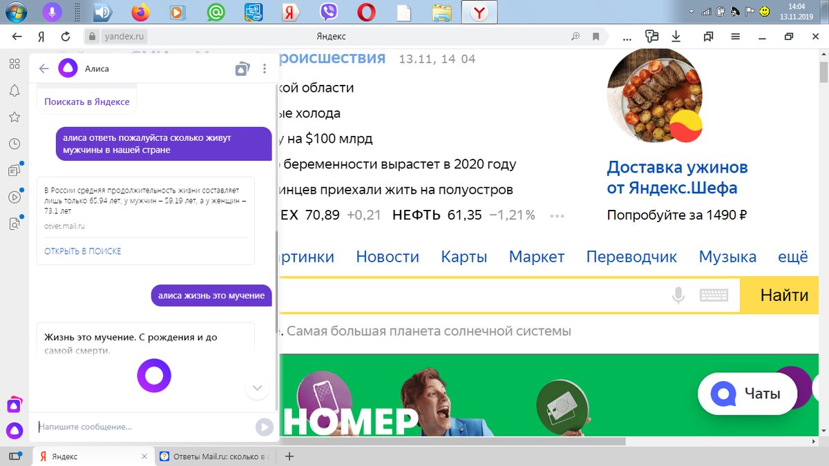Expand the stock quotes three-dots menu
The width and height of the screenshot is (829, 466).
[558, 215]
